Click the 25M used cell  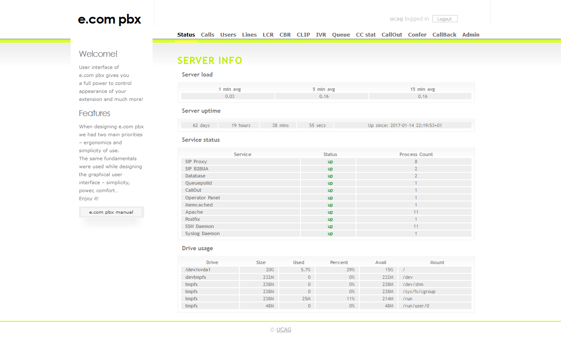coord(297,299)
